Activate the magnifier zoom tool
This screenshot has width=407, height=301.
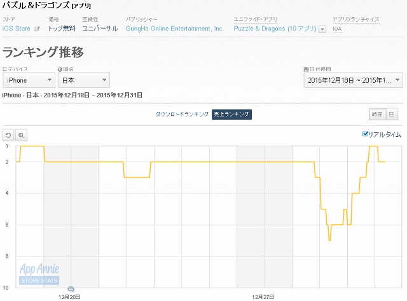click(21, 135)
